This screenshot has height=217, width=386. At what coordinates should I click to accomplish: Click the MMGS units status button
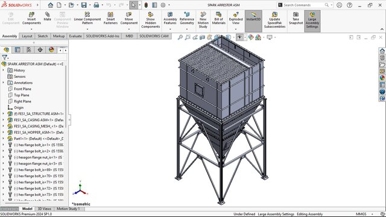[361, 214]
